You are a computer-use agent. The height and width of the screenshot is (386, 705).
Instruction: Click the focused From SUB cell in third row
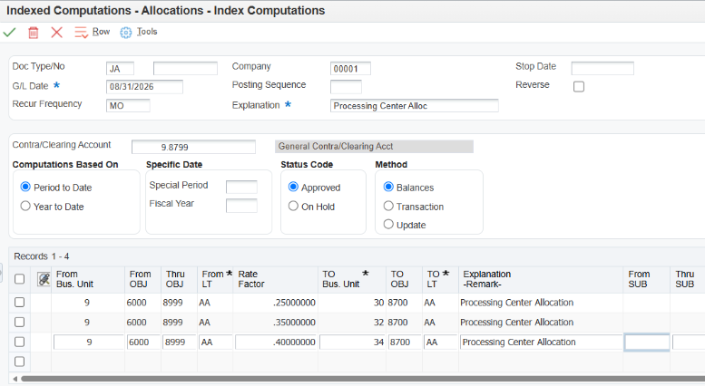click(647, 343)
